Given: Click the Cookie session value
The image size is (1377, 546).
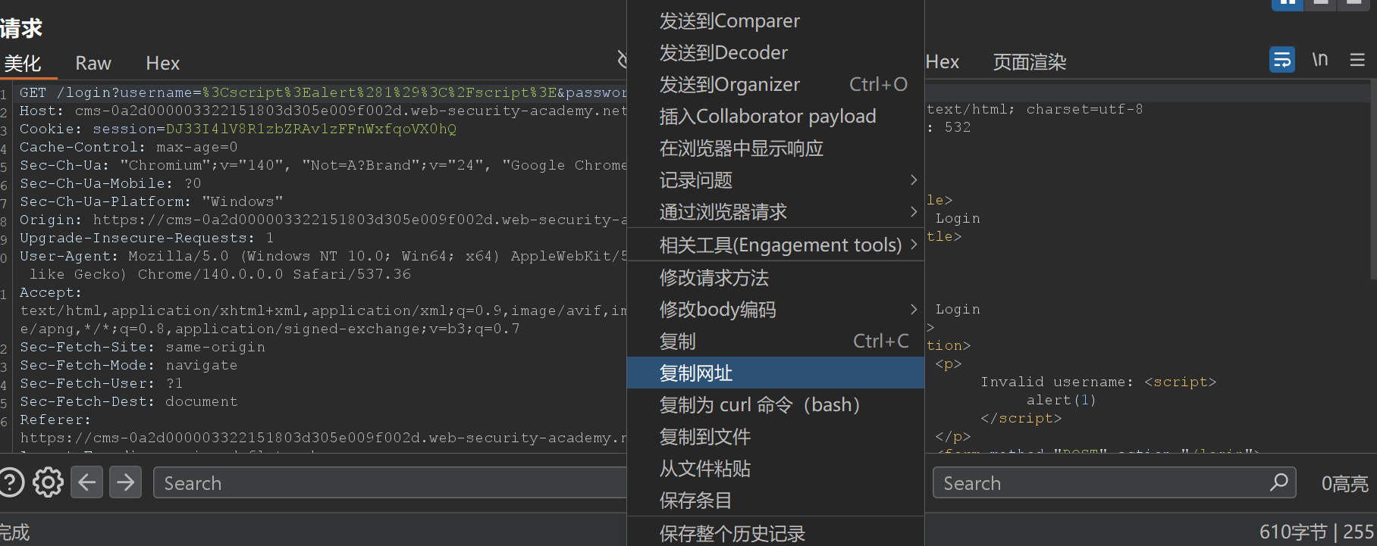Looking at the screenshot, I should pyautogui.click(x=311, y=129).
